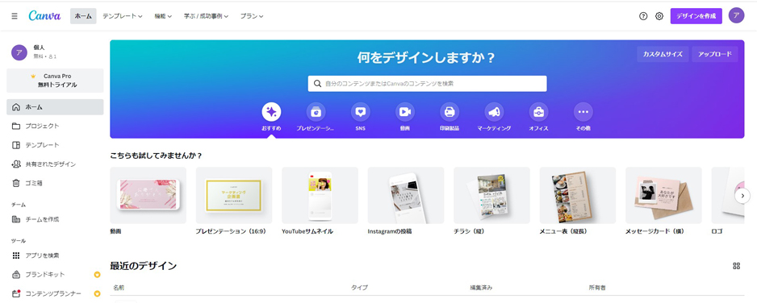This screenshot has height=303, width=757.
Task: Select the 印刷製品 category icon
Action: [450, 112]
